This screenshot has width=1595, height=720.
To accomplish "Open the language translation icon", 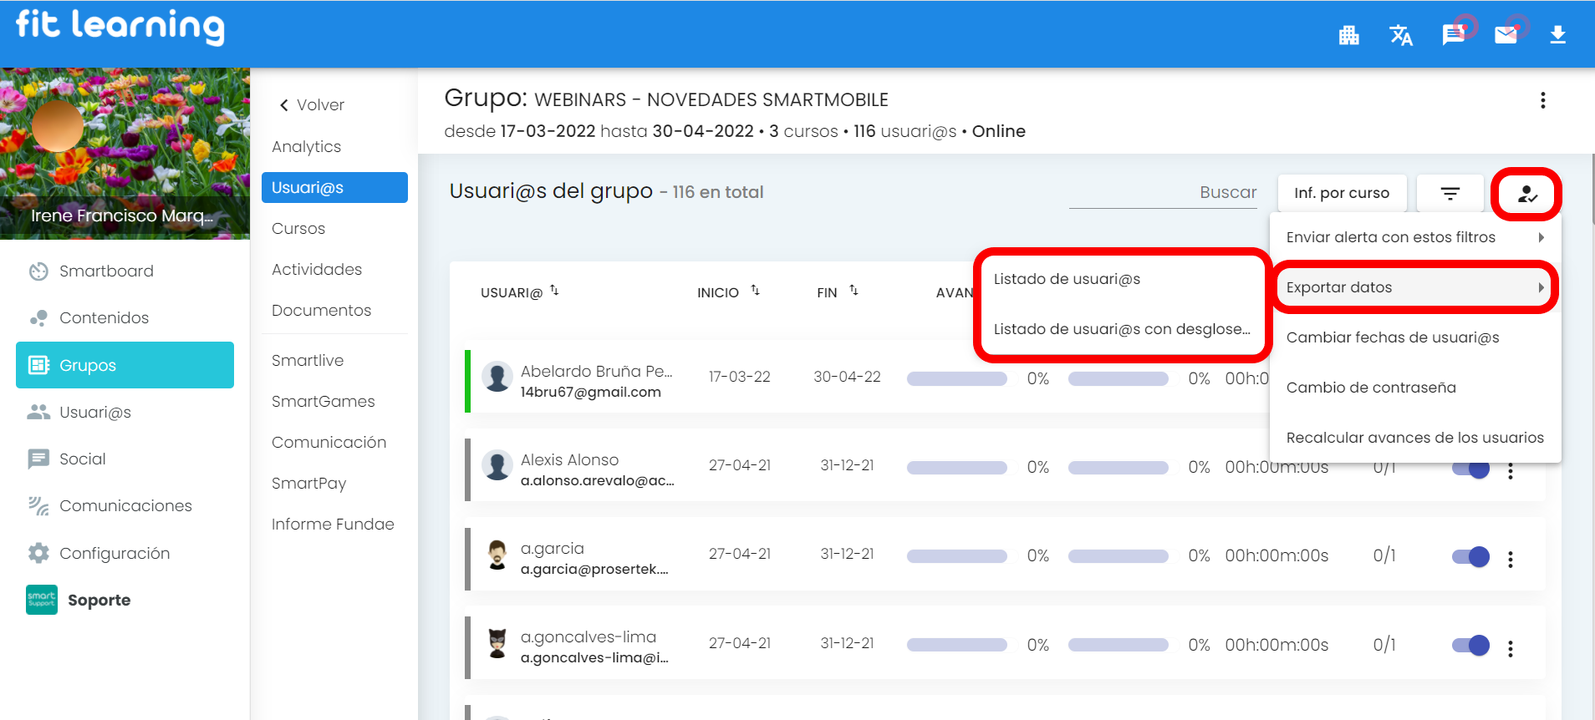I will point(1400,35).
